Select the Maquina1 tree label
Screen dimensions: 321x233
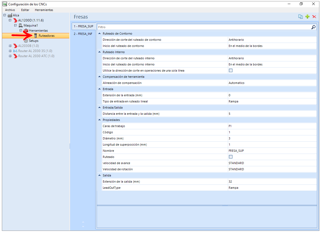pyautogui.click(x=31, y=25)
